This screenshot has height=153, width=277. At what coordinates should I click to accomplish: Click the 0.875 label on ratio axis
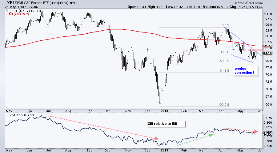pyautogui.click(x=268, y=118)
